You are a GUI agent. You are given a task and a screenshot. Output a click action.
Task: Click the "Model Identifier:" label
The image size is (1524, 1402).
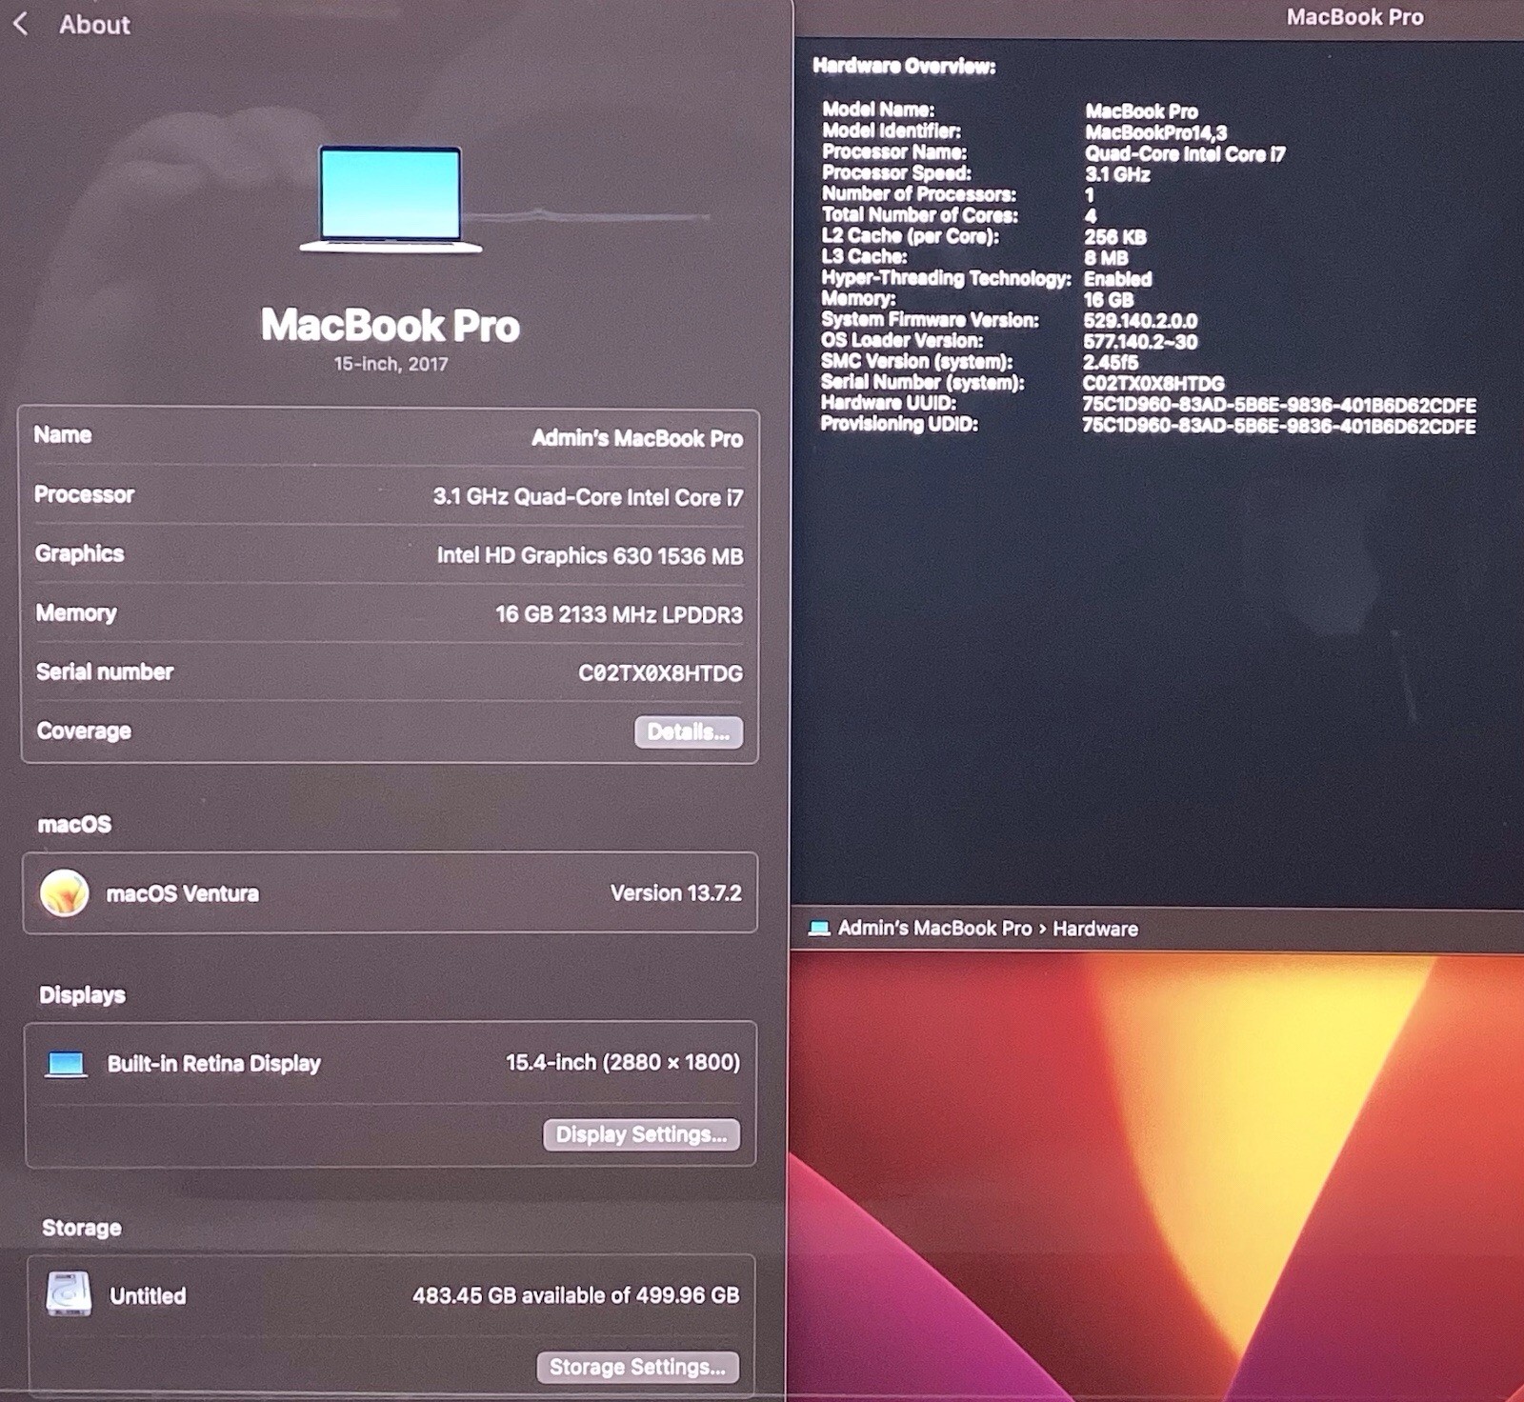892,130
